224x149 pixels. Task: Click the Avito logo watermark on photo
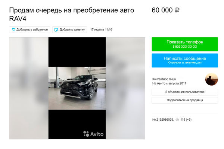coord(93,134)
